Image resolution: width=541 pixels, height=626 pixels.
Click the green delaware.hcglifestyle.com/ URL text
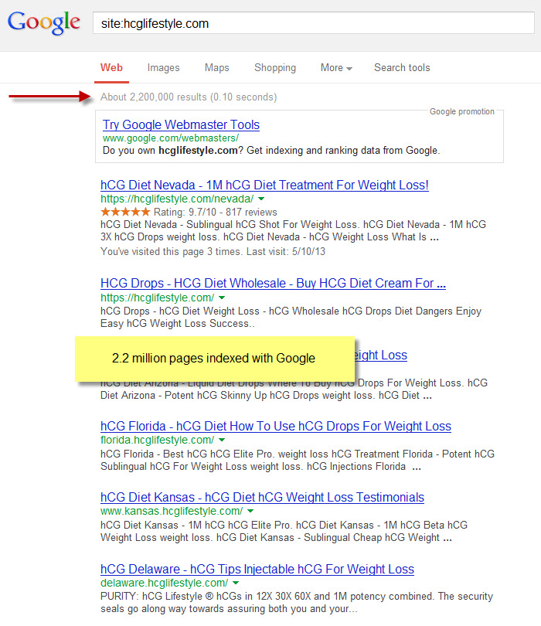click(164, 583)
